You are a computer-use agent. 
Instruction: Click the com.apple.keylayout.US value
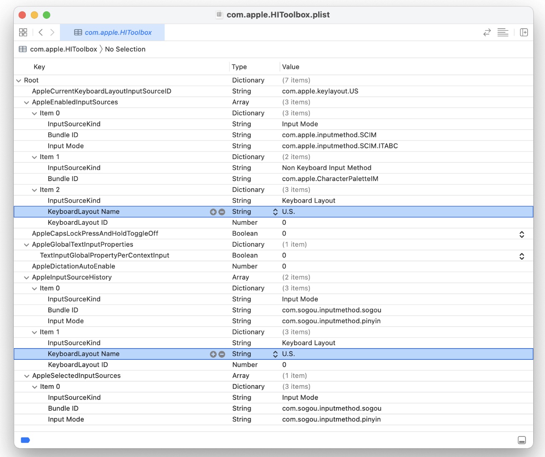point(320,91)
